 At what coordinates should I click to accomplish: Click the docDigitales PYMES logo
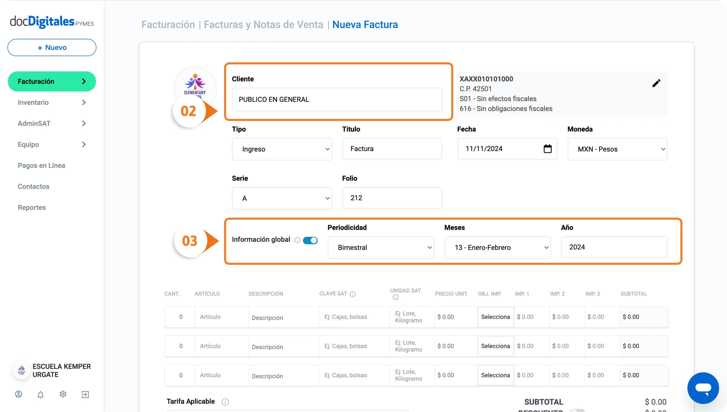(52, 21)
